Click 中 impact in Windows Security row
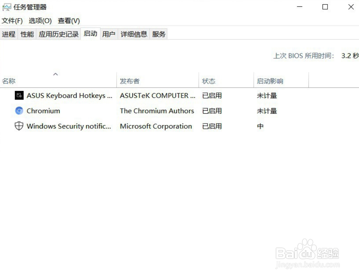 (x=260, y=126)
